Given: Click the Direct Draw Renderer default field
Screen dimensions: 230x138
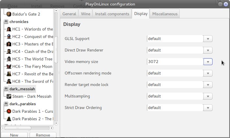Looking at the screenshot, I should [x=175, y=50].
